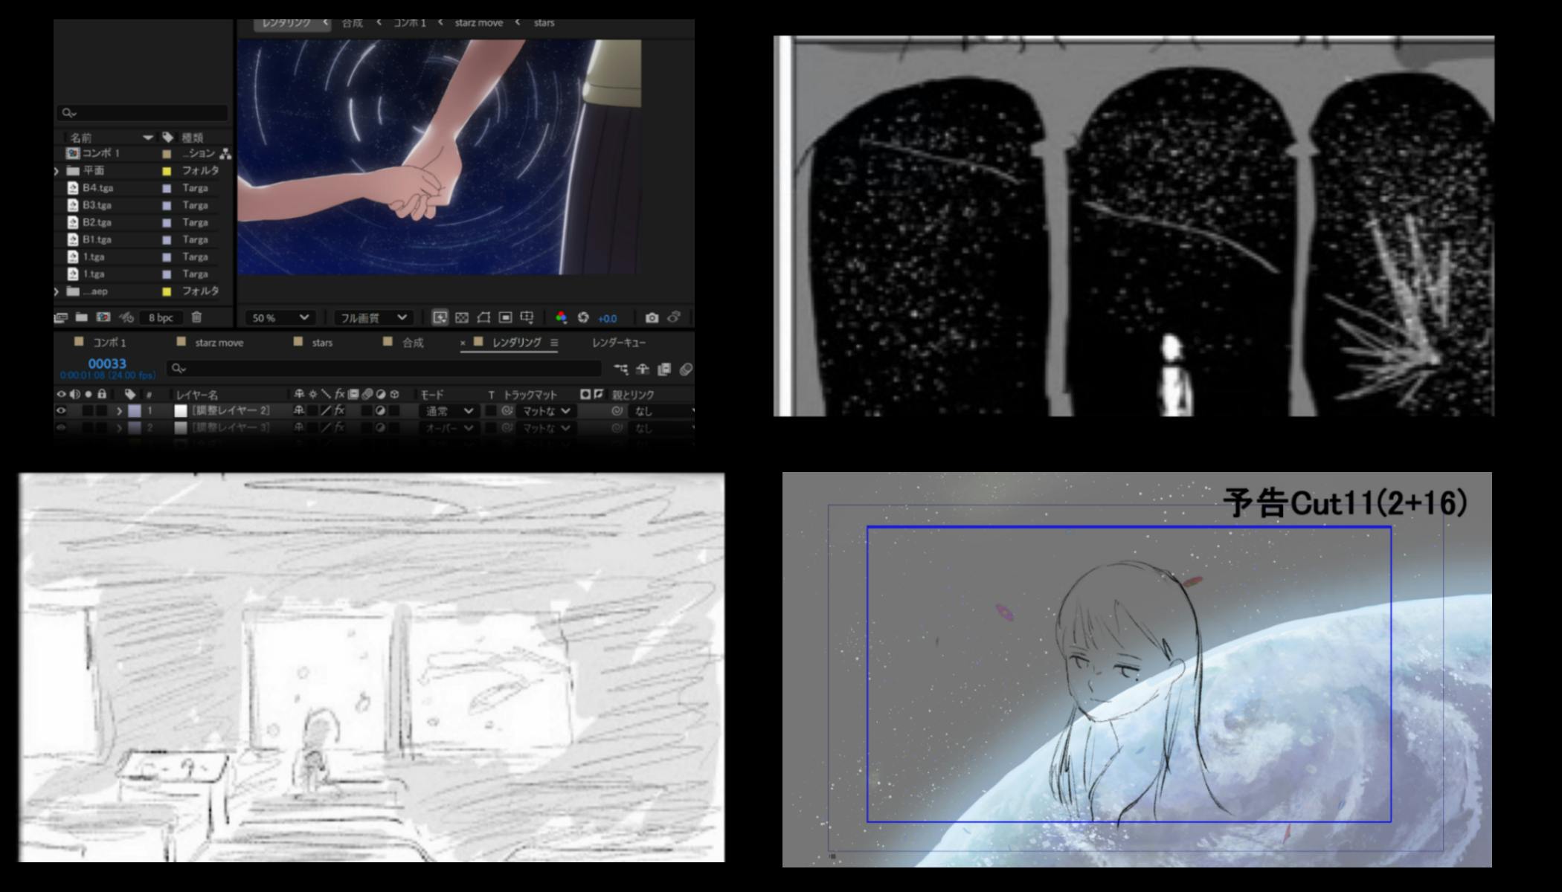Toggle solo switch for layer 1
This screenshot has height=892, width=1562.
89,410
